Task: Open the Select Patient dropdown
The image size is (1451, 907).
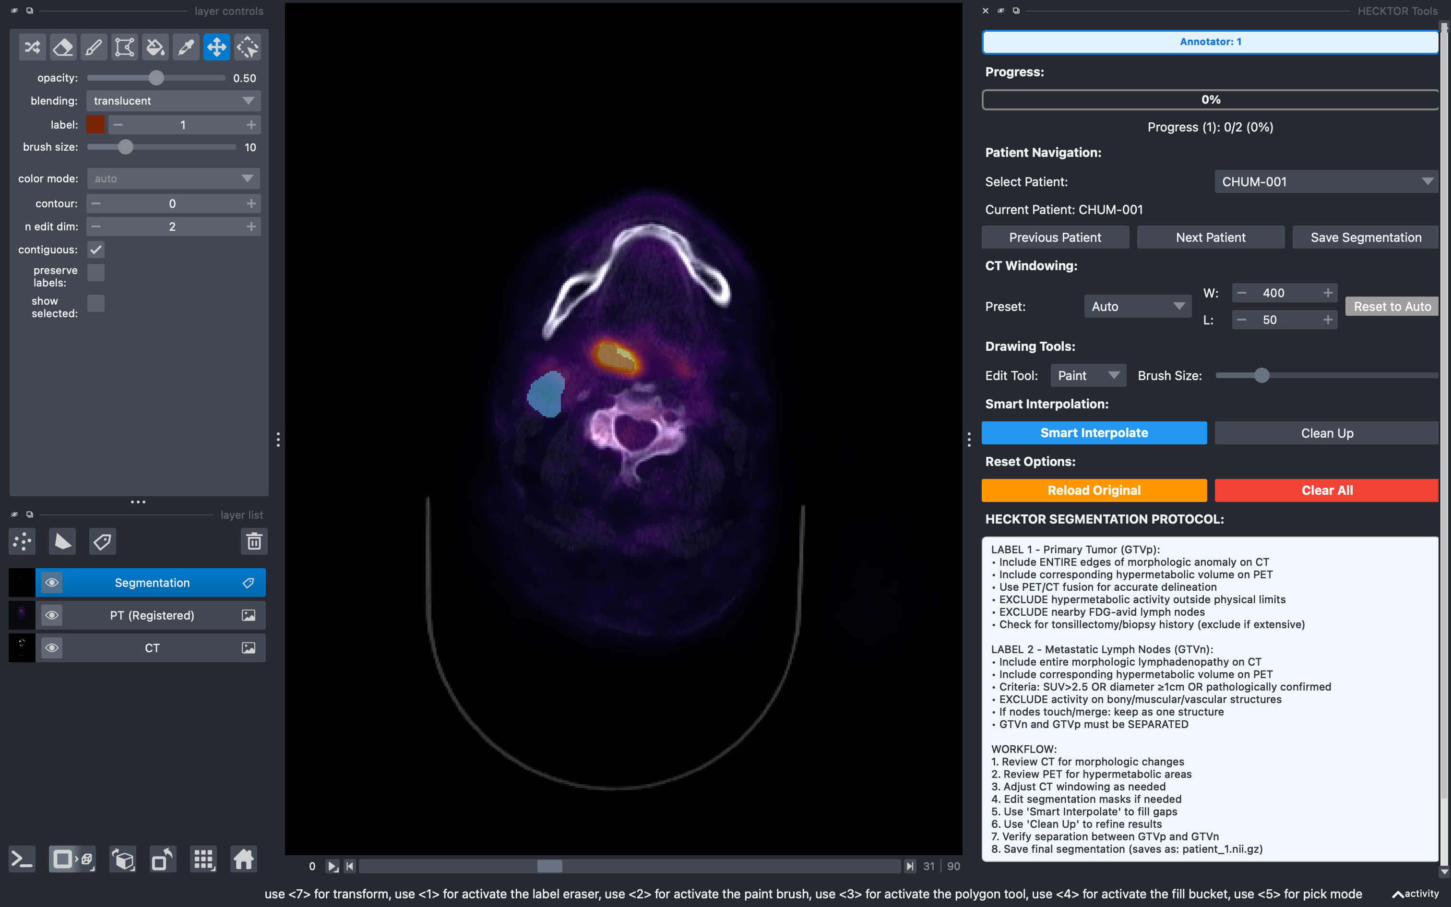Action: (x=1326, y=182)
